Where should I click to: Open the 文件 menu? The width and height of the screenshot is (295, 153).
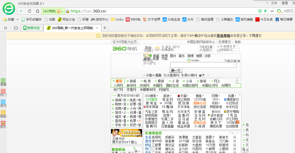(274, 3)
